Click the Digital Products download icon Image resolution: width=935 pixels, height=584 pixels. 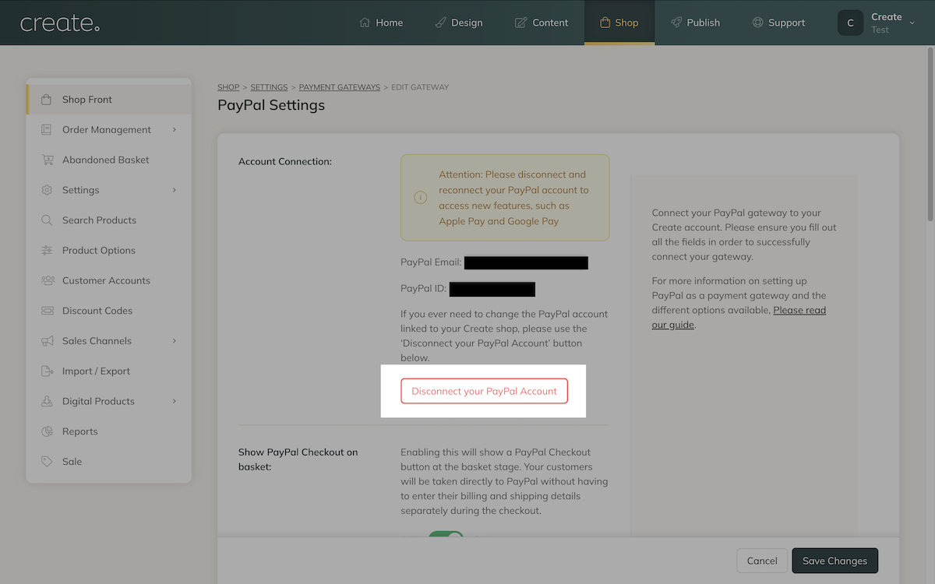[47, 401]
